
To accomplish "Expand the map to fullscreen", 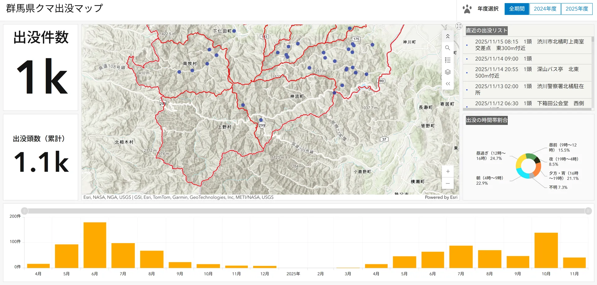I will click(459, 26).
